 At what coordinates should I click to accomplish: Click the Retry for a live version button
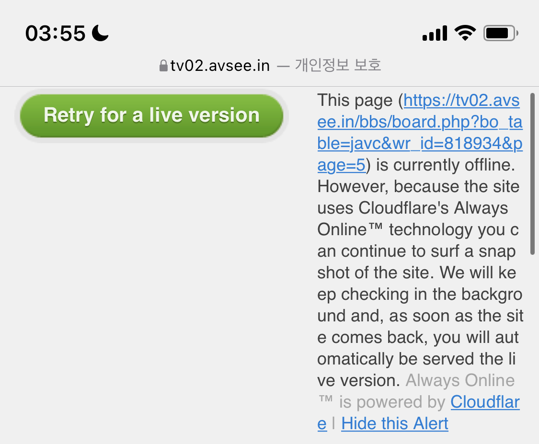click(x=151, y=116)
